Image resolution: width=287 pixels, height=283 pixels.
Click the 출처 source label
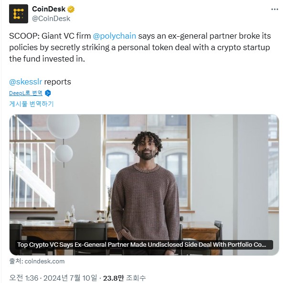[x=16, y=261]
